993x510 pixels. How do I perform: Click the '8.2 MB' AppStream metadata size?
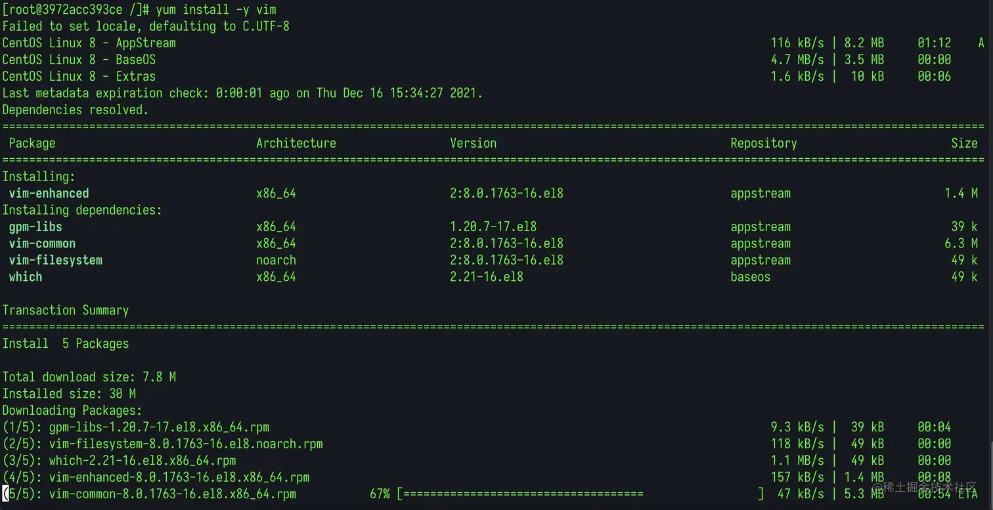tap(864, 43)
